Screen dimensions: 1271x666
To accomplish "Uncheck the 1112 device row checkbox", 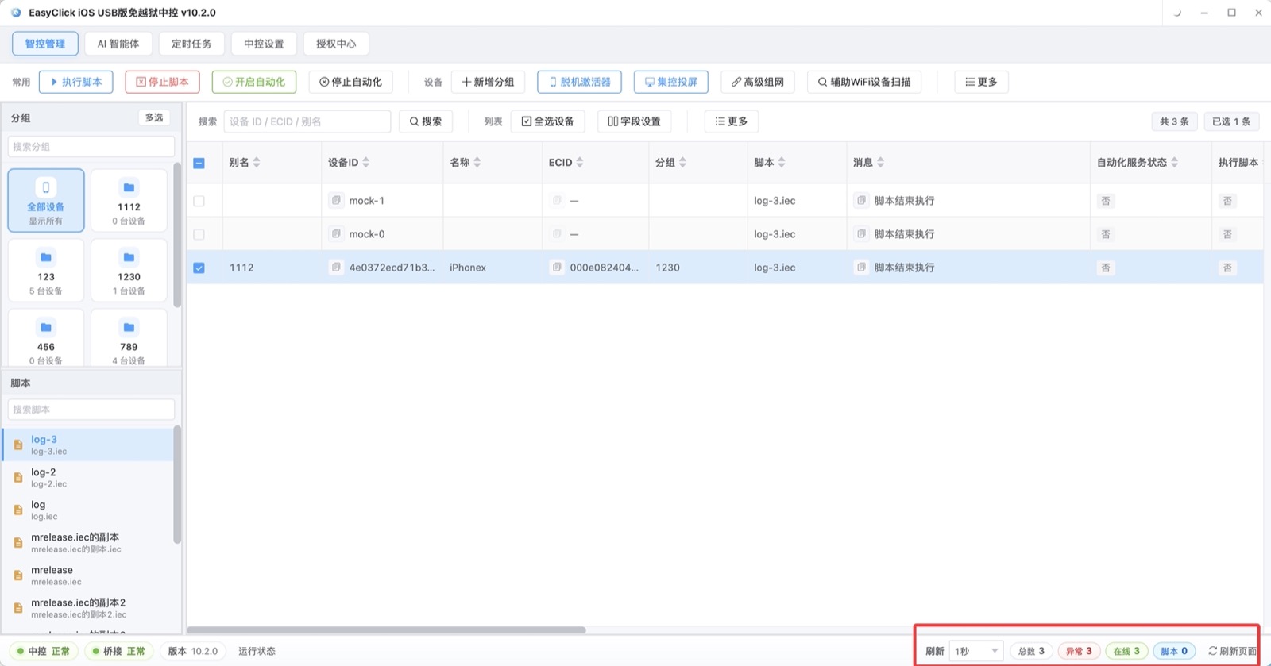I will point(199,268).
